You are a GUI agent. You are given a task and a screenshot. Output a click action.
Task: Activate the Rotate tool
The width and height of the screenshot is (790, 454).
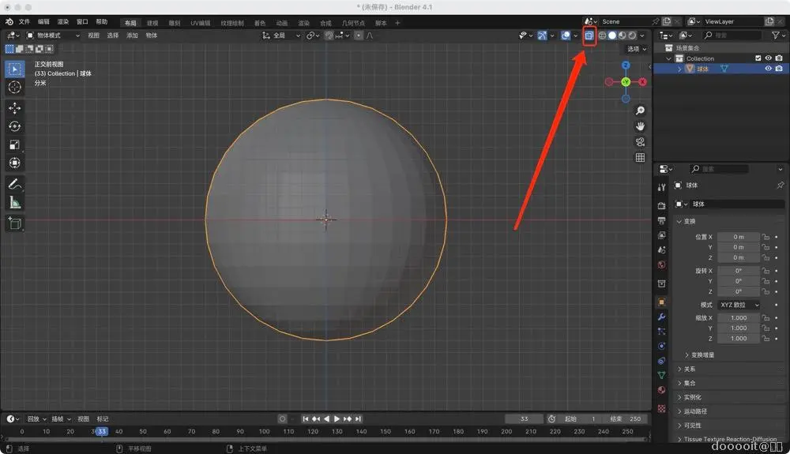tap(14, 126)
